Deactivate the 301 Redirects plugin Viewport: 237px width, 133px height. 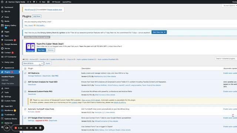coord(46,76)
